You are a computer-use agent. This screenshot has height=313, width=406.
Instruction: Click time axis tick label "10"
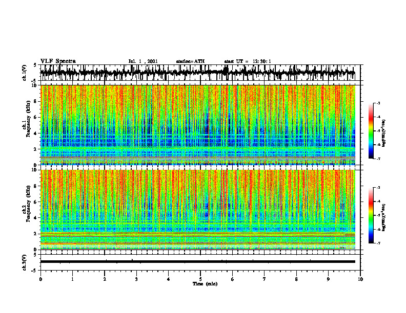click(x=360, y=279)
